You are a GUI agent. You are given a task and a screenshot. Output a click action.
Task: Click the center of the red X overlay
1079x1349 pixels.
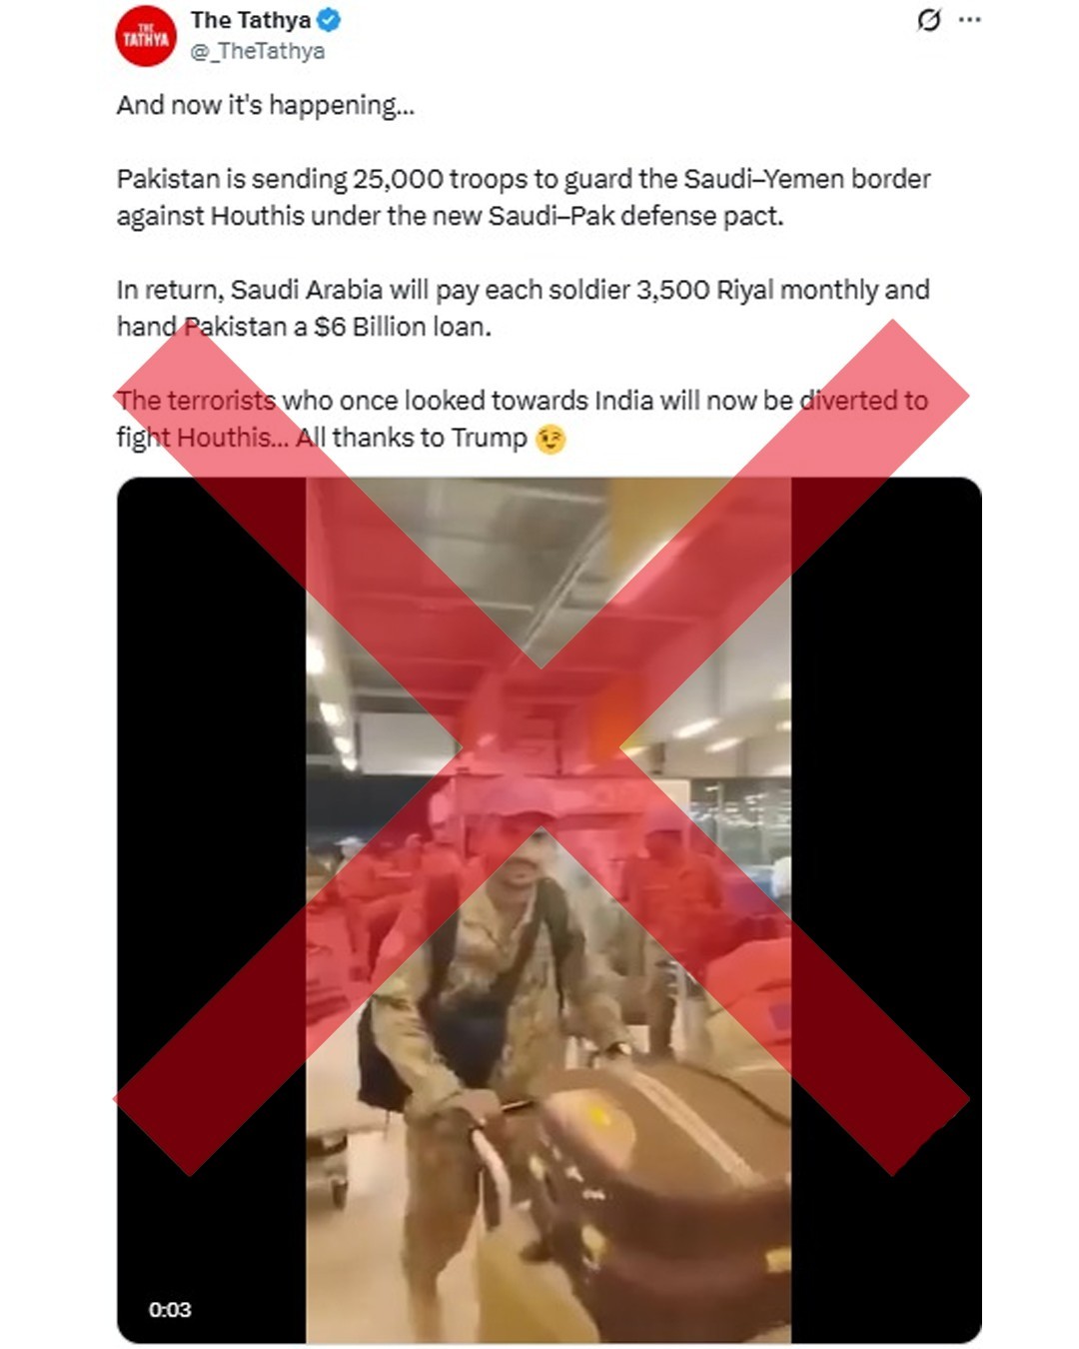click(x=540, y=747)
